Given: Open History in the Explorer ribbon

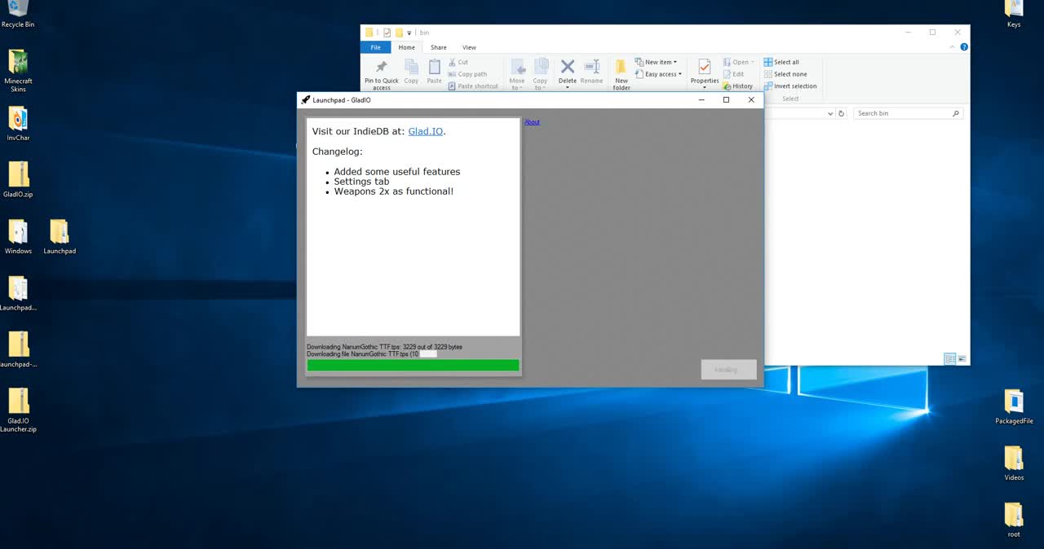Looking at the screenshot, I should 738,86.
